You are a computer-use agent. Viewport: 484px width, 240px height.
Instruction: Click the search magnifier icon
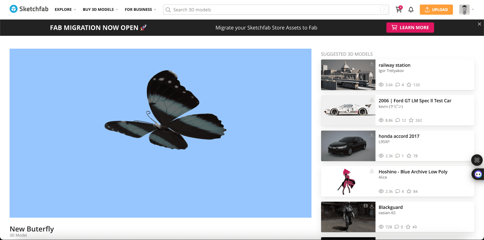pyautogui.click(x=168, y=10)
